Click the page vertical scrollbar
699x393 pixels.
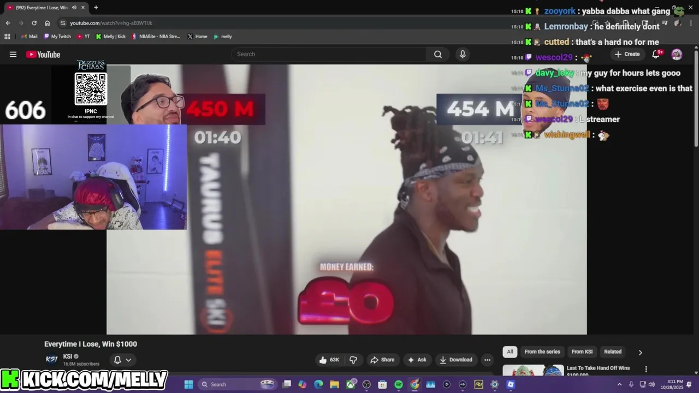coord(696,98)
